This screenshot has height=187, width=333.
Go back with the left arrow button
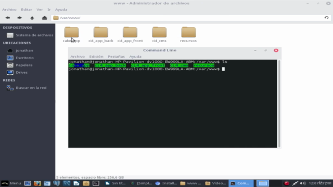coord(8,18)
